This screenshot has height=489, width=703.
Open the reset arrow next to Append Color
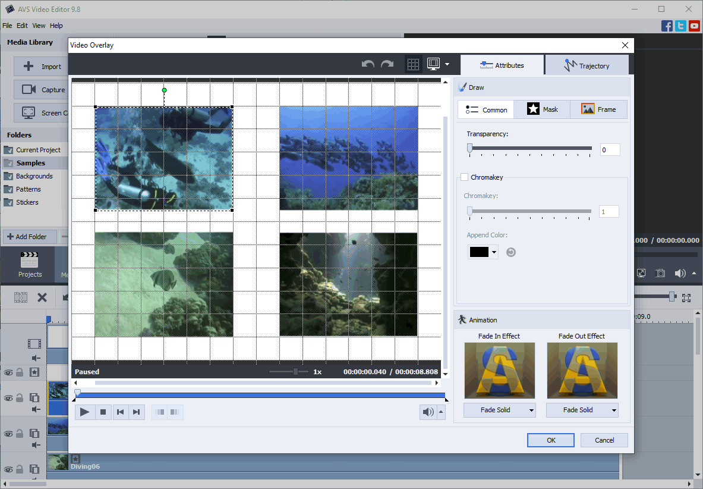[x=510, y=252]
